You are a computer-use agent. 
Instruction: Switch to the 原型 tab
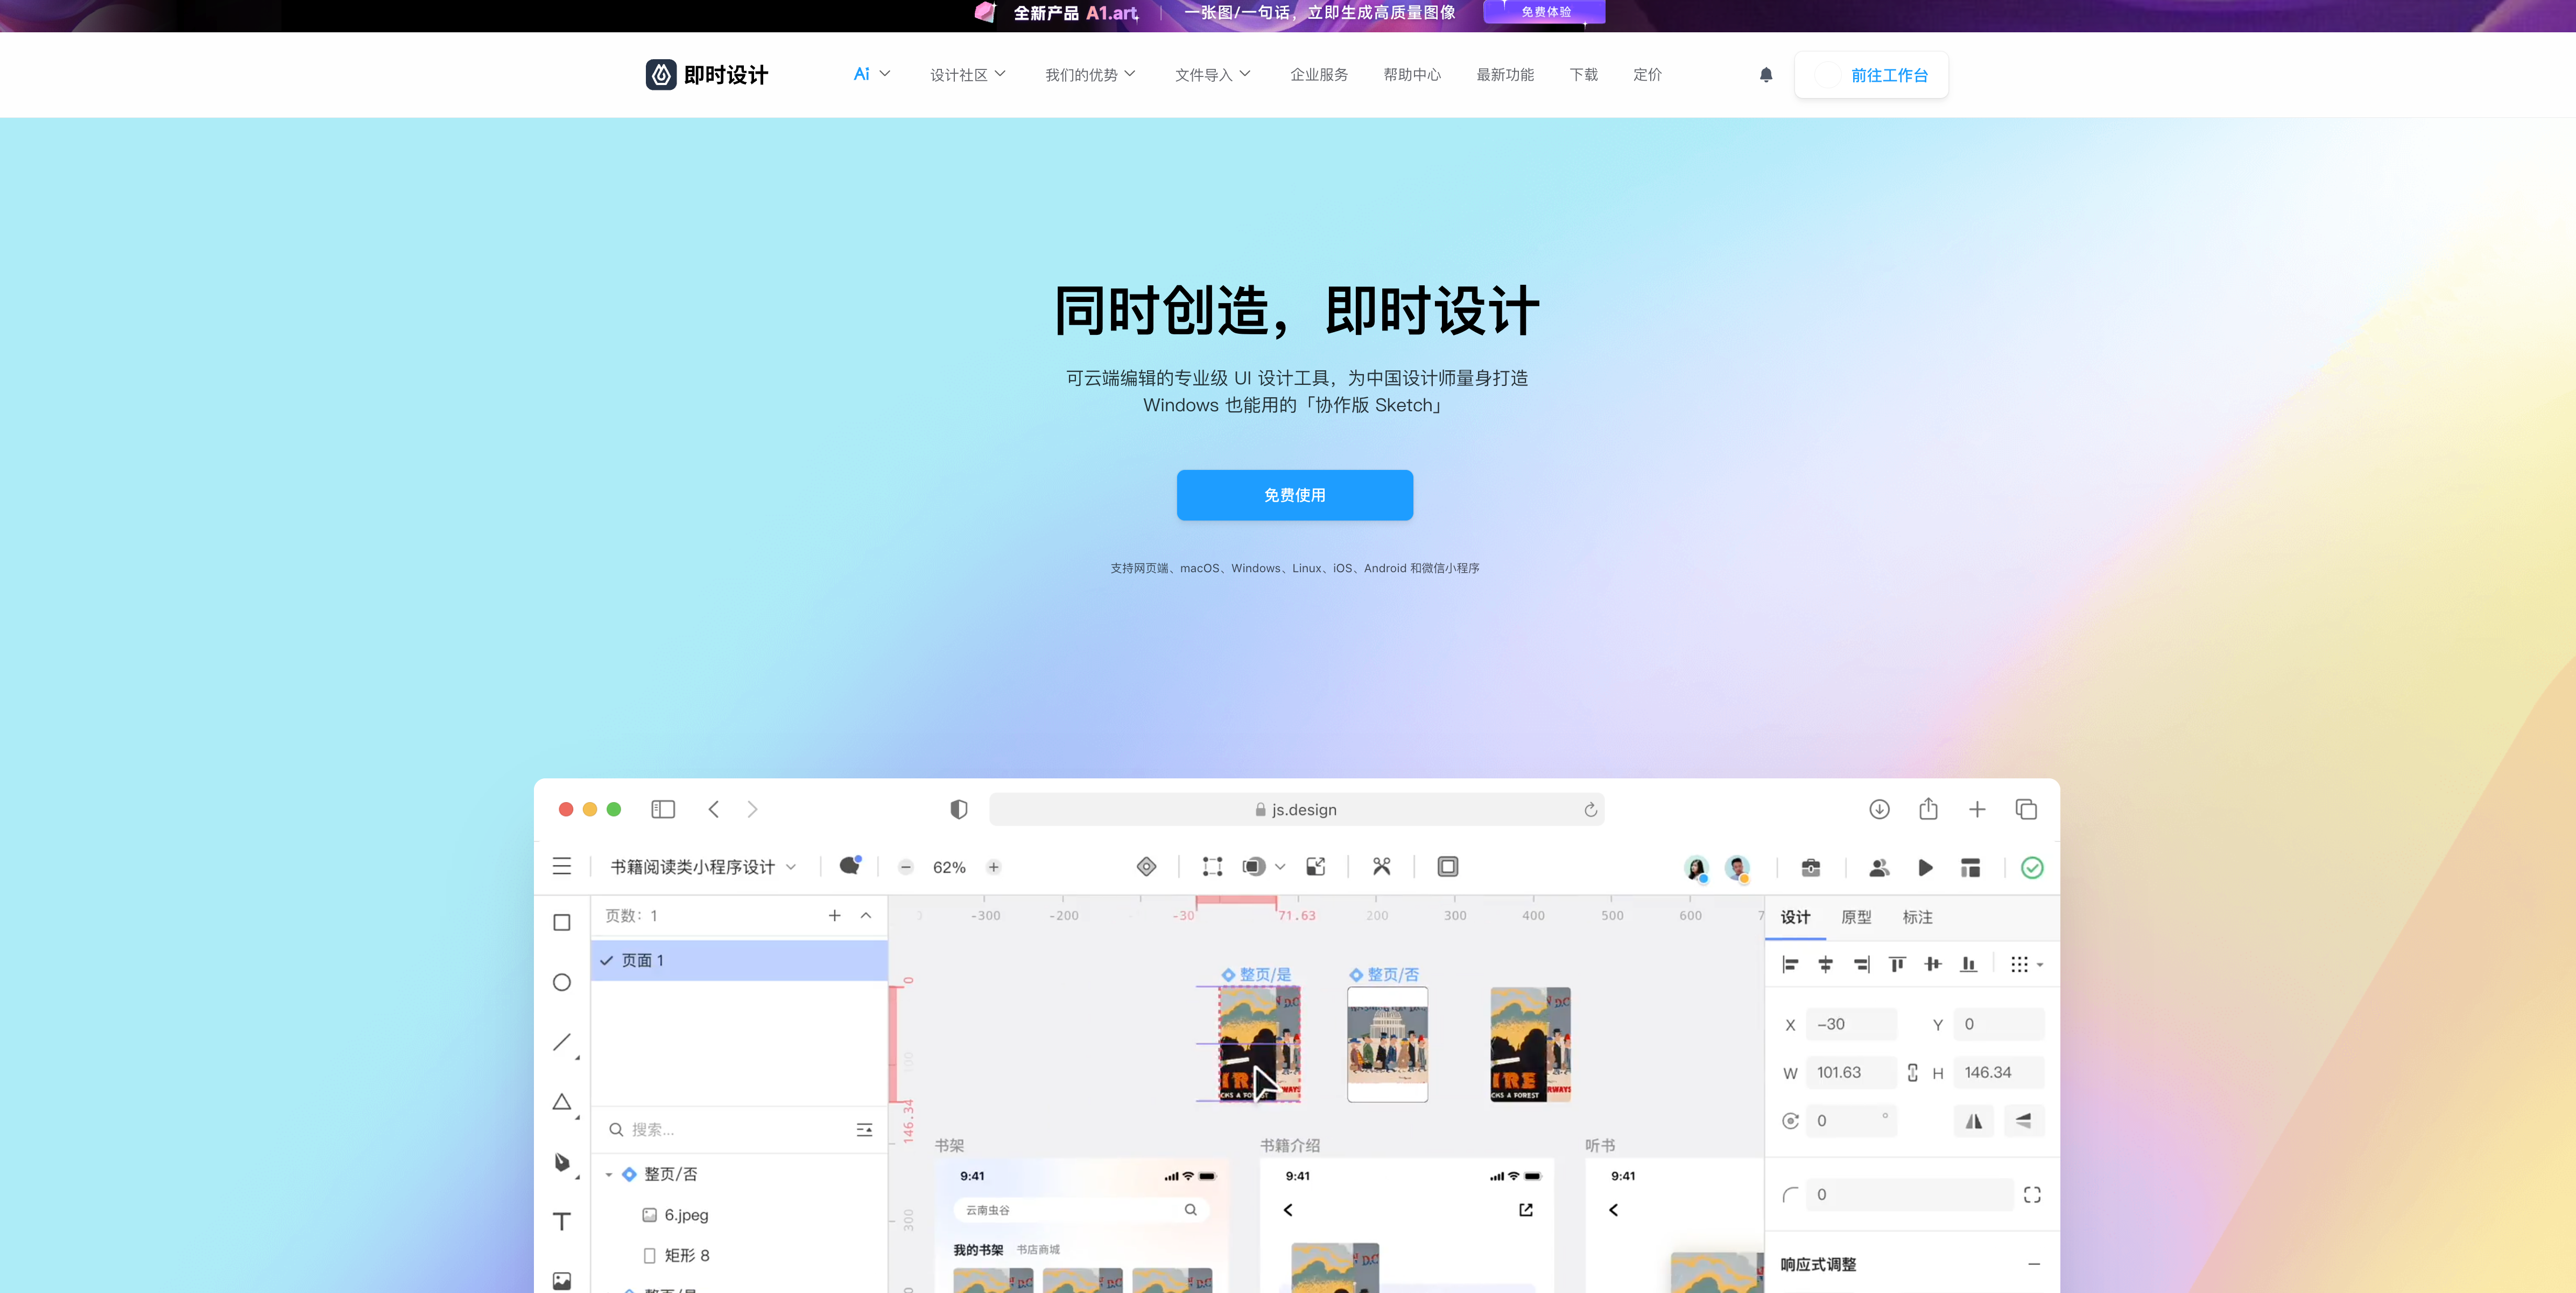click(x=1856, y=917)
